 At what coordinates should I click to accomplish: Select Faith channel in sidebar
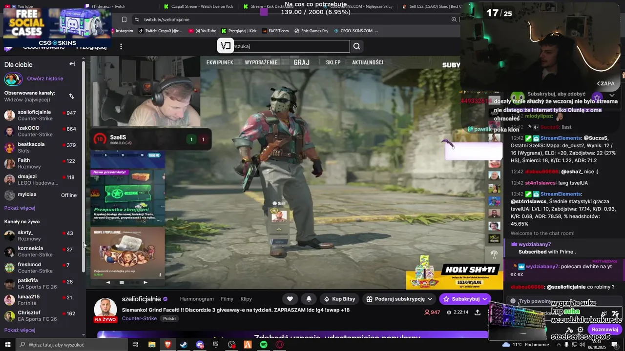click(x=42, y=163)
